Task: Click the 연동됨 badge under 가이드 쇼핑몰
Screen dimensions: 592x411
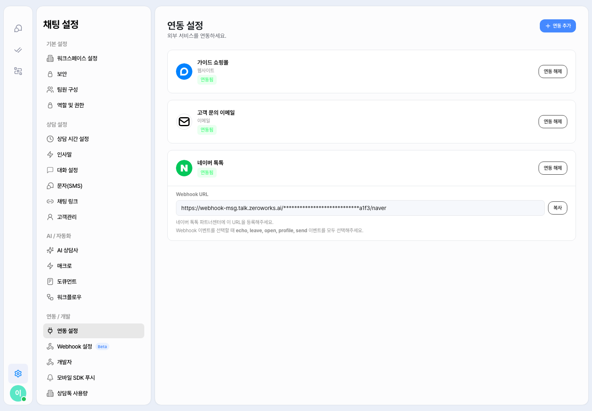Action: tap(207, 80)
